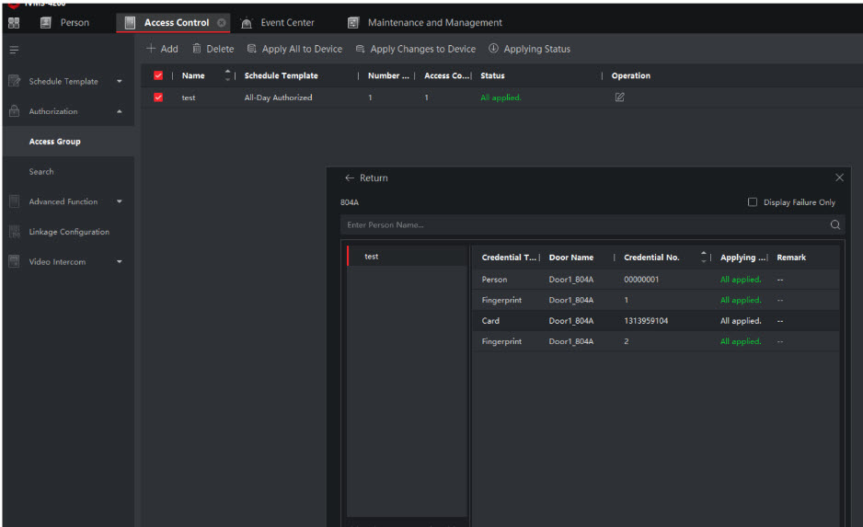The height and width of the screenshot is (527, 863).
Task: Expand the Schedule Template menu
Action: (x=119, y=82)
